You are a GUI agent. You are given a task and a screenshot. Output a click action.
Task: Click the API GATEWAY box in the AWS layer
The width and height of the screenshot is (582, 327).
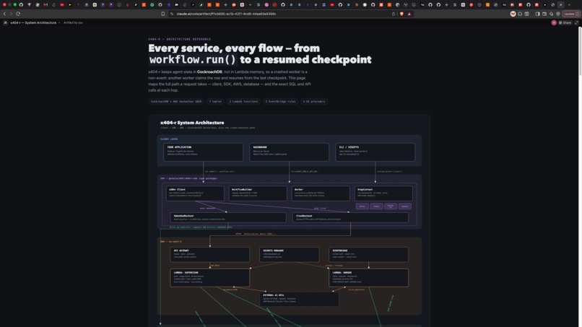coord(209,255)
